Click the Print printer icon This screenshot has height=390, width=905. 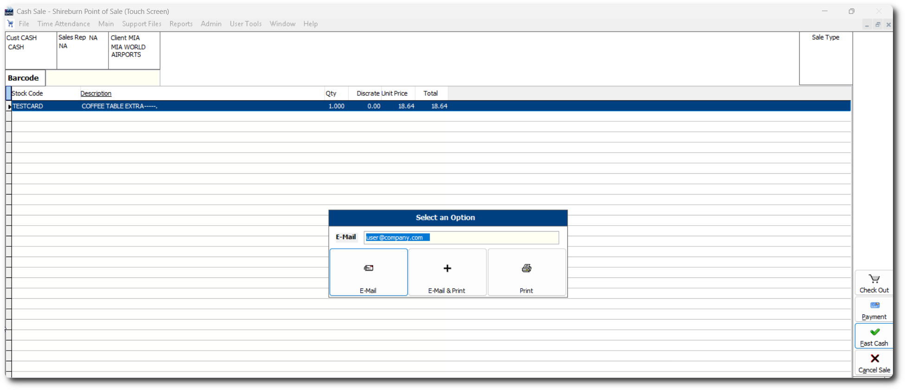[526, 269]
